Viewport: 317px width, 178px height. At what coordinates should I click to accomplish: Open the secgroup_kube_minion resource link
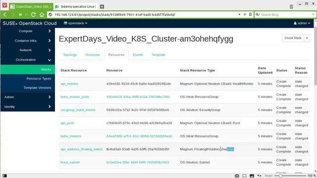[78, 110]
